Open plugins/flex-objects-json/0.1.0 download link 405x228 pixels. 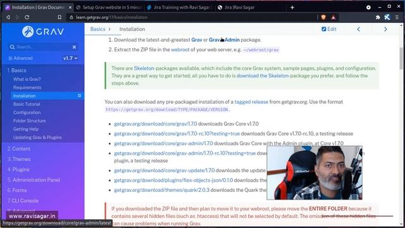click(173, 180)
